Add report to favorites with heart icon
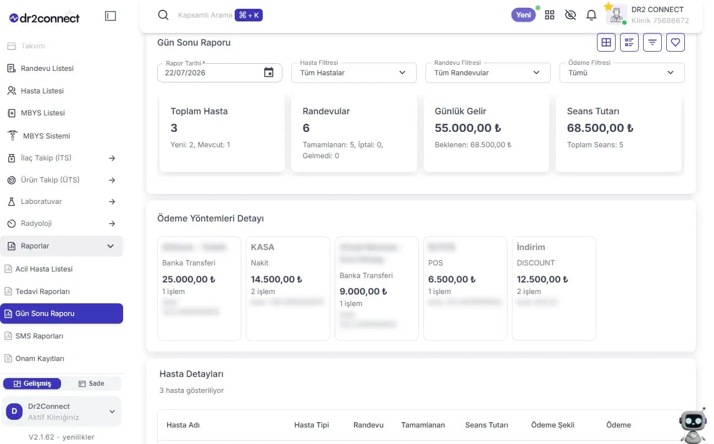This screenshot has height=444, width=714. tap(676, 42)
